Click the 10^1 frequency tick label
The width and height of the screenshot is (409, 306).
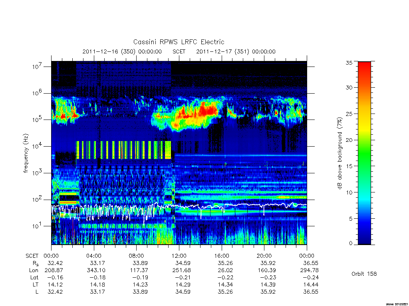point(36,226)
